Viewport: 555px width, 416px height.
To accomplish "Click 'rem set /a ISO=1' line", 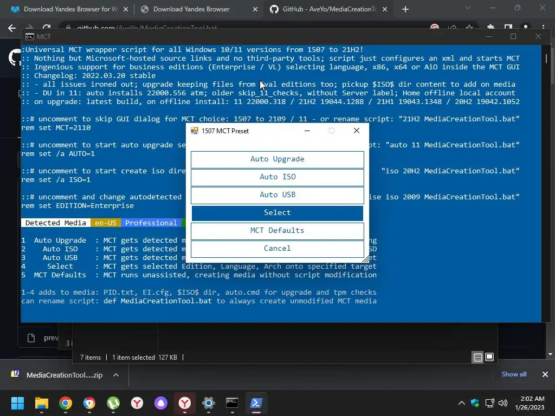I will (x=56, y=180).
